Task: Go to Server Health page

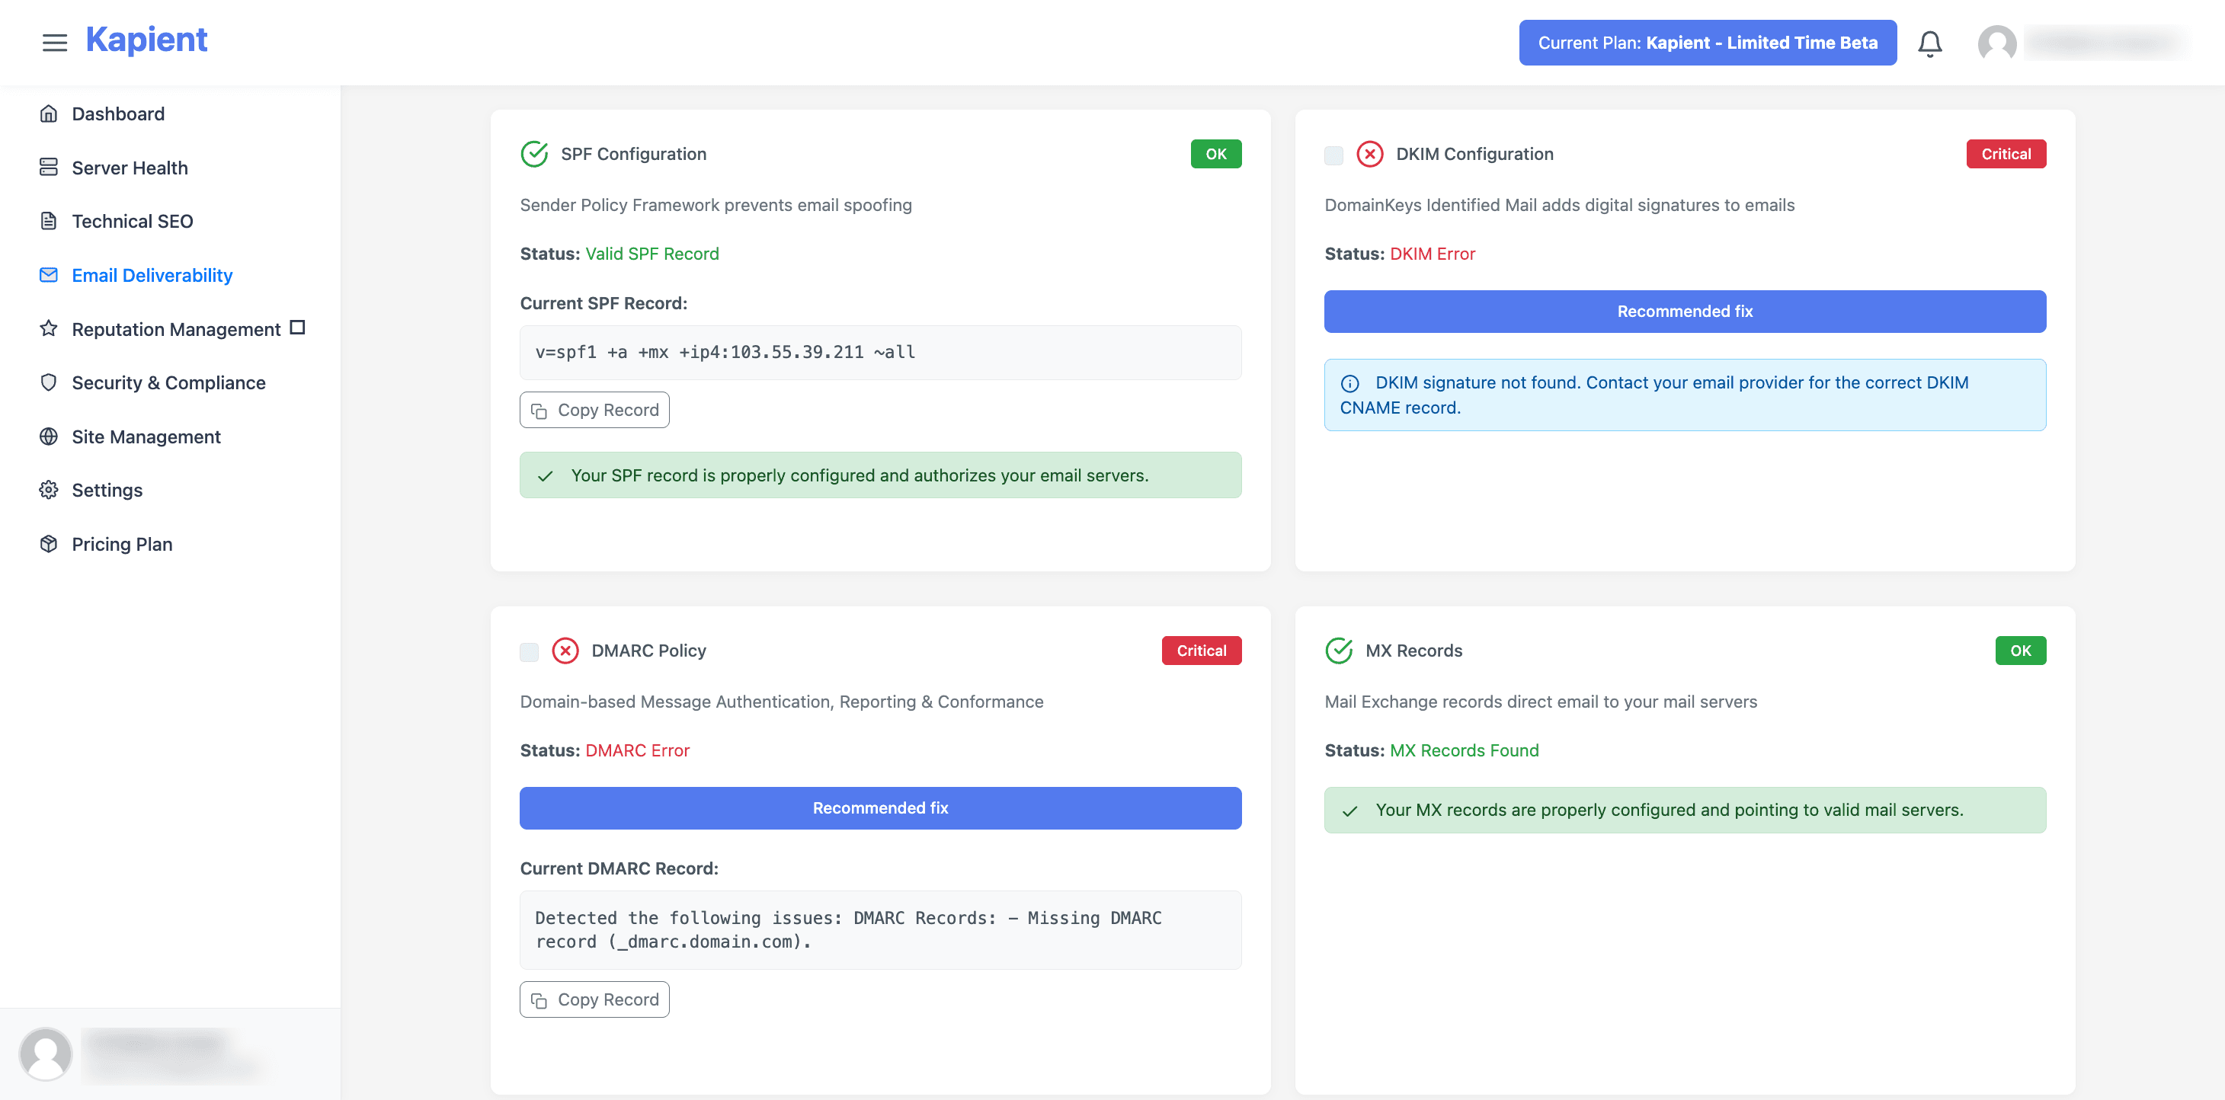Action: click(x=130, y=168)
